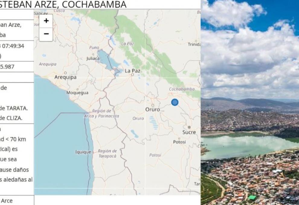Zoom out the map with minus button

point(46,34)
